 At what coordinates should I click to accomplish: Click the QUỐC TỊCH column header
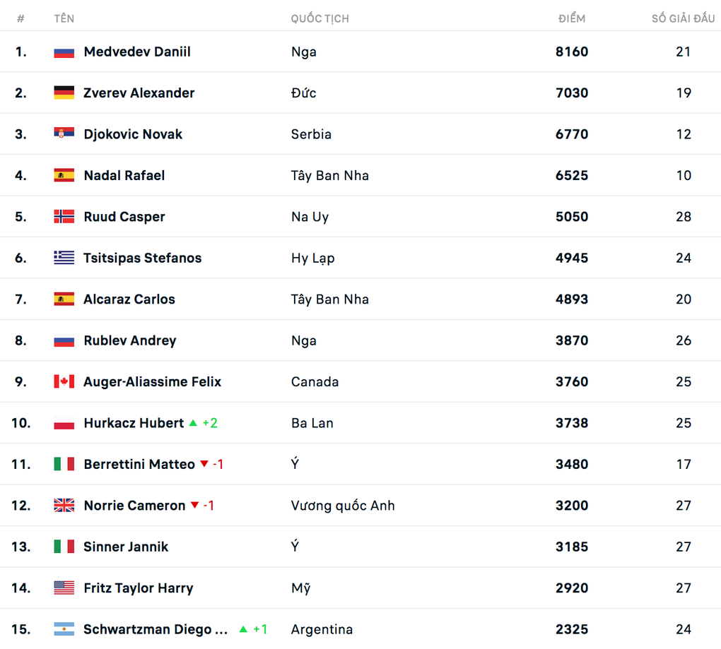click(320, 18)
